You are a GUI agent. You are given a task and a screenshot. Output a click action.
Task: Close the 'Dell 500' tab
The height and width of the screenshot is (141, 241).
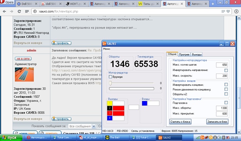pos(36,4)
